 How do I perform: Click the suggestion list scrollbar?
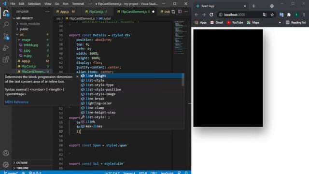click(x=183, y=80)
